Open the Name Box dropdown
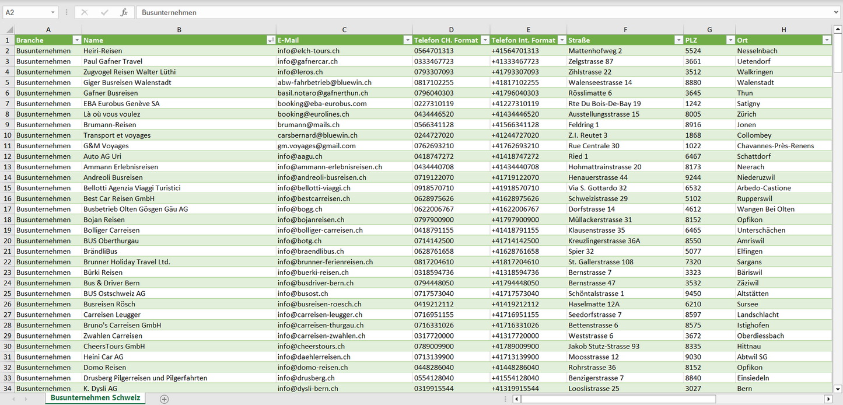 tap(53, 12)
